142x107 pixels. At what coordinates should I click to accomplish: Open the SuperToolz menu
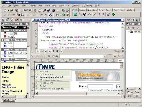coord(64,6)
